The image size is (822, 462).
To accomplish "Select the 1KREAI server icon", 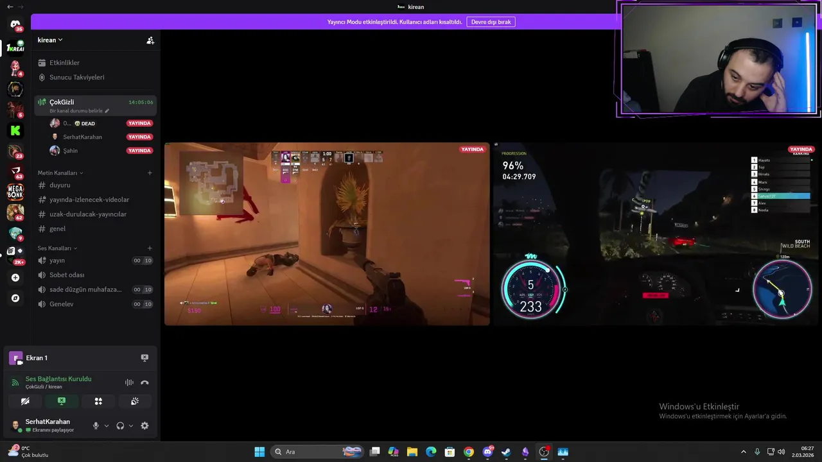I will point(15,47).
